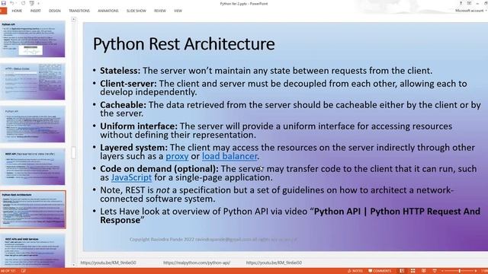Save the presentation using the quick access icon
Image resolution: width=488 pixels, height=274 pixels.
[4, 3]
